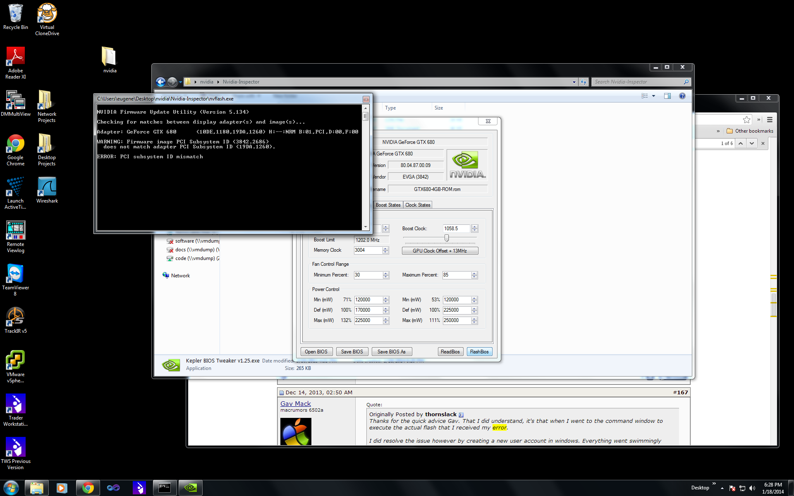Click Chrome bookmark star icon
The width and height of the screenshot is (794, 496).
click(x=746, y=120)
